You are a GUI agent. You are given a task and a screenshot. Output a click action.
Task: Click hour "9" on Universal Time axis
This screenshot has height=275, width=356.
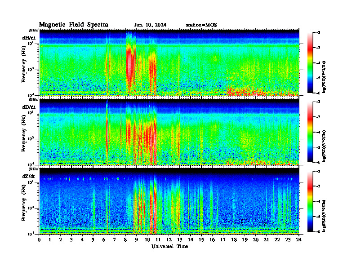pos(137,240)
